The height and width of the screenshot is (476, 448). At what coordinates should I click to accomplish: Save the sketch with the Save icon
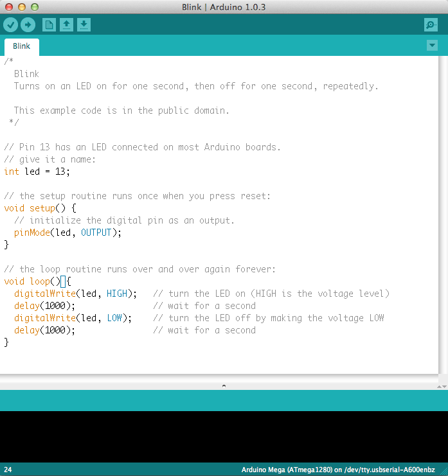(84, 25)
